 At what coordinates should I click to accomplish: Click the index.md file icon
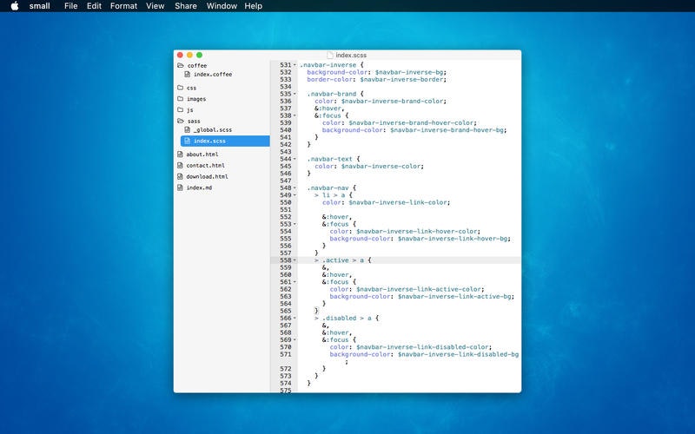click(x=180, y=187)
